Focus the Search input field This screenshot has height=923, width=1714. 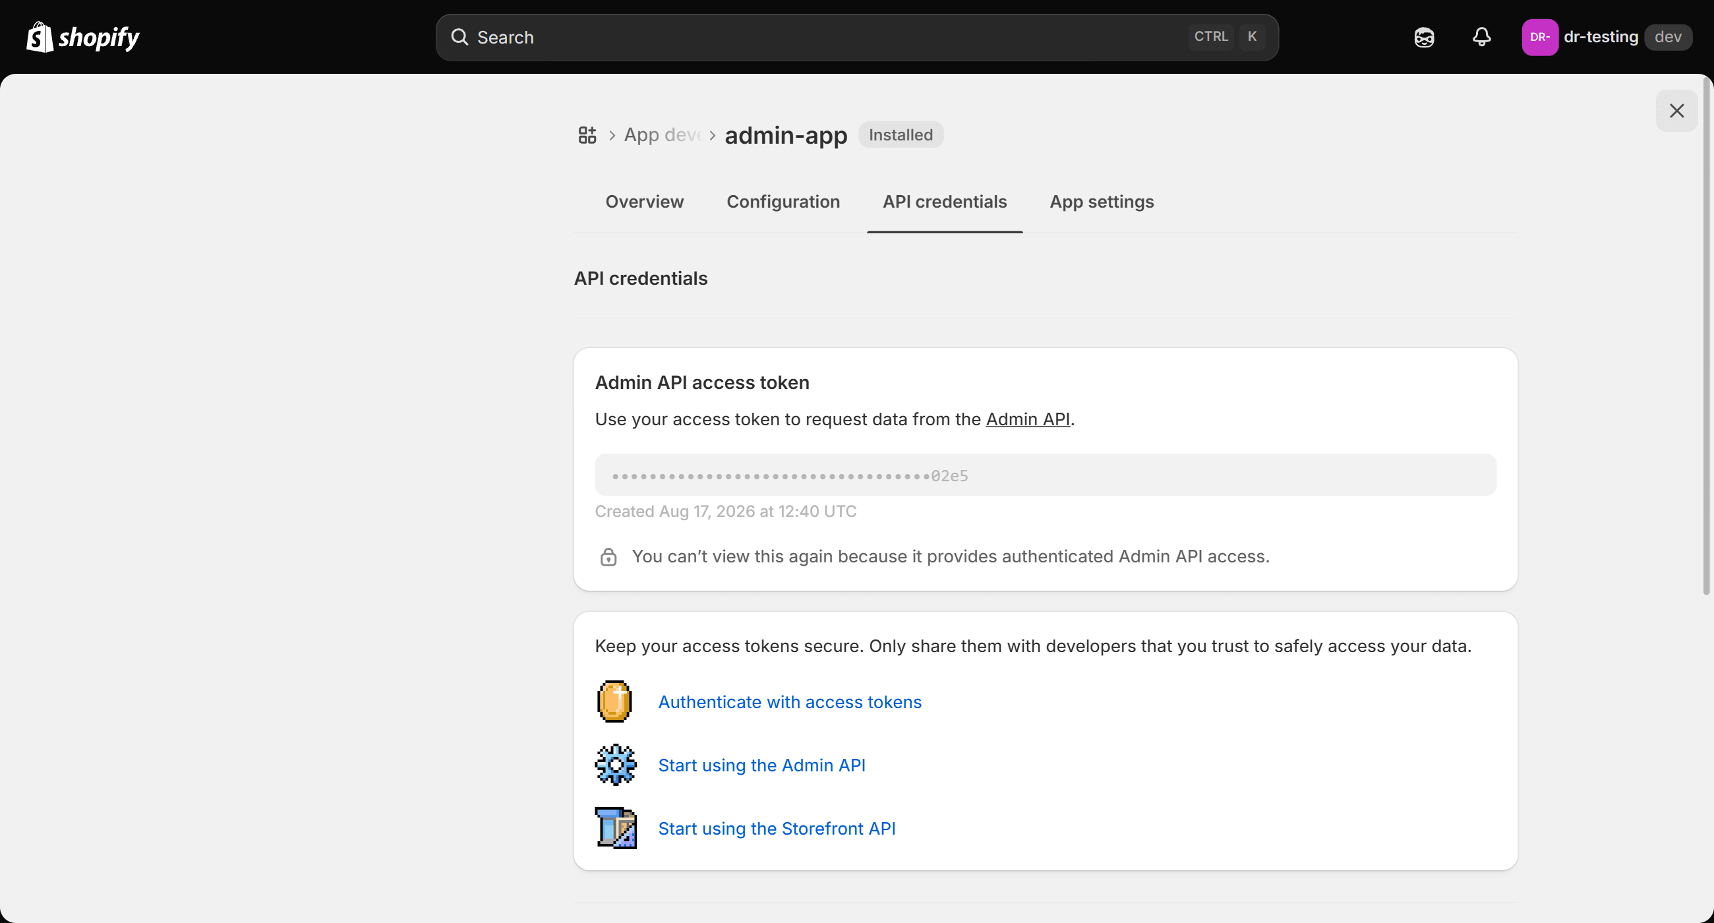[857, 38]
